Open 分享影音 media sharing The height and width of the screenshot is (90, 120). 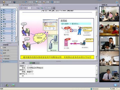29,2
